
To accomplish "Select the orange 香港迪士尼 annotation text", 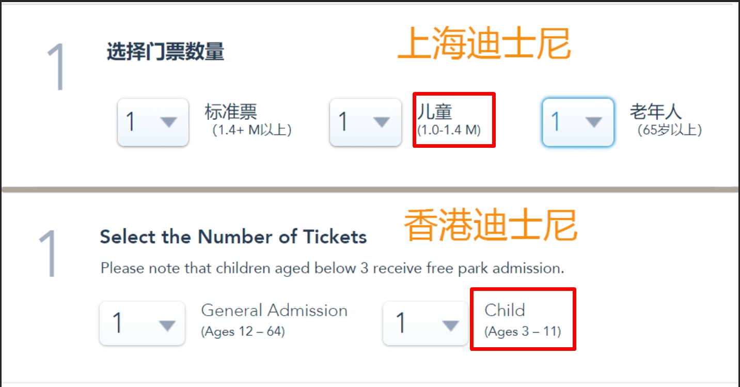I will coord(490,226).
